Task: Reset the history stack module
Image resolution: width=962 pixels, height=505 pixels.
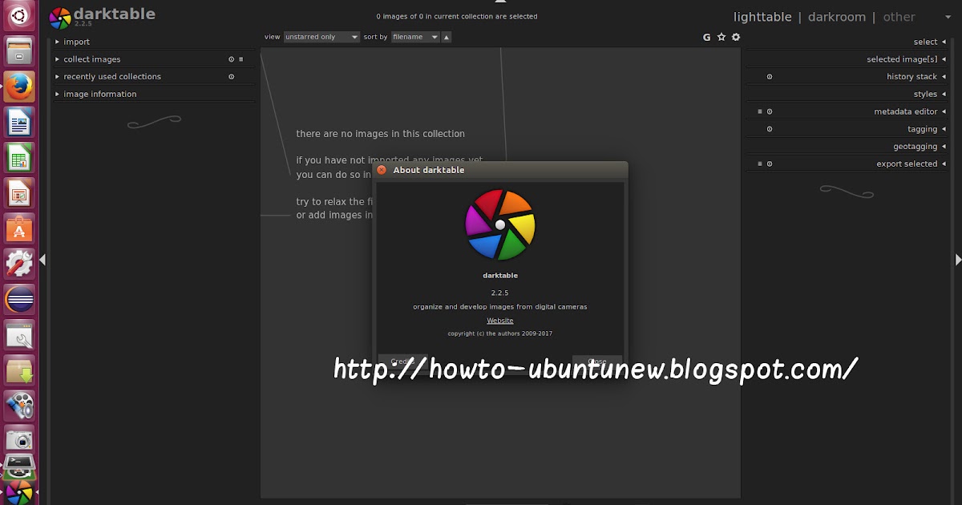Action: (770, 77)
